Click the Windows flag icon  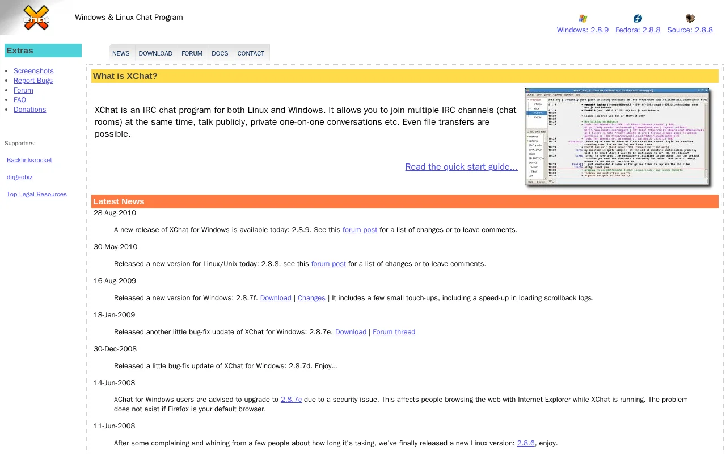[x=583, y=19]
